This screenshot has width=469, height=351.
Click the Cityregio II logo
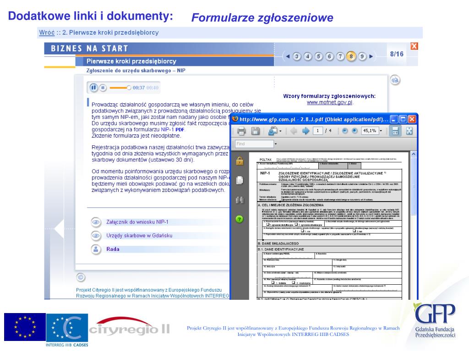pos(129,326)
